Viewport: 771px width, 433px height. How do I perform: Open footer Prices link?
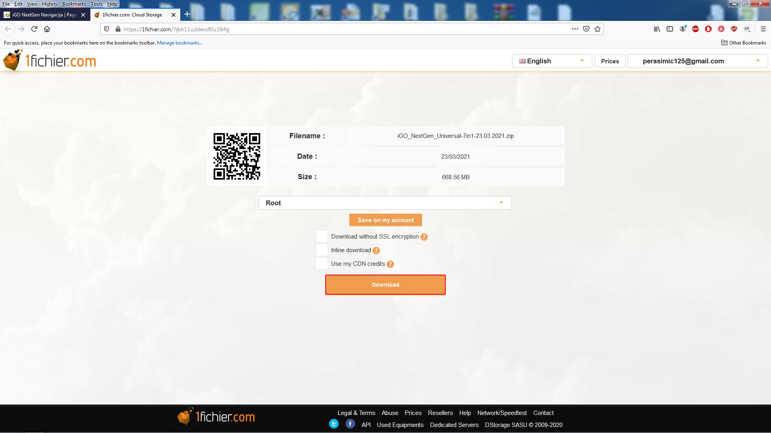click(413, 413)
